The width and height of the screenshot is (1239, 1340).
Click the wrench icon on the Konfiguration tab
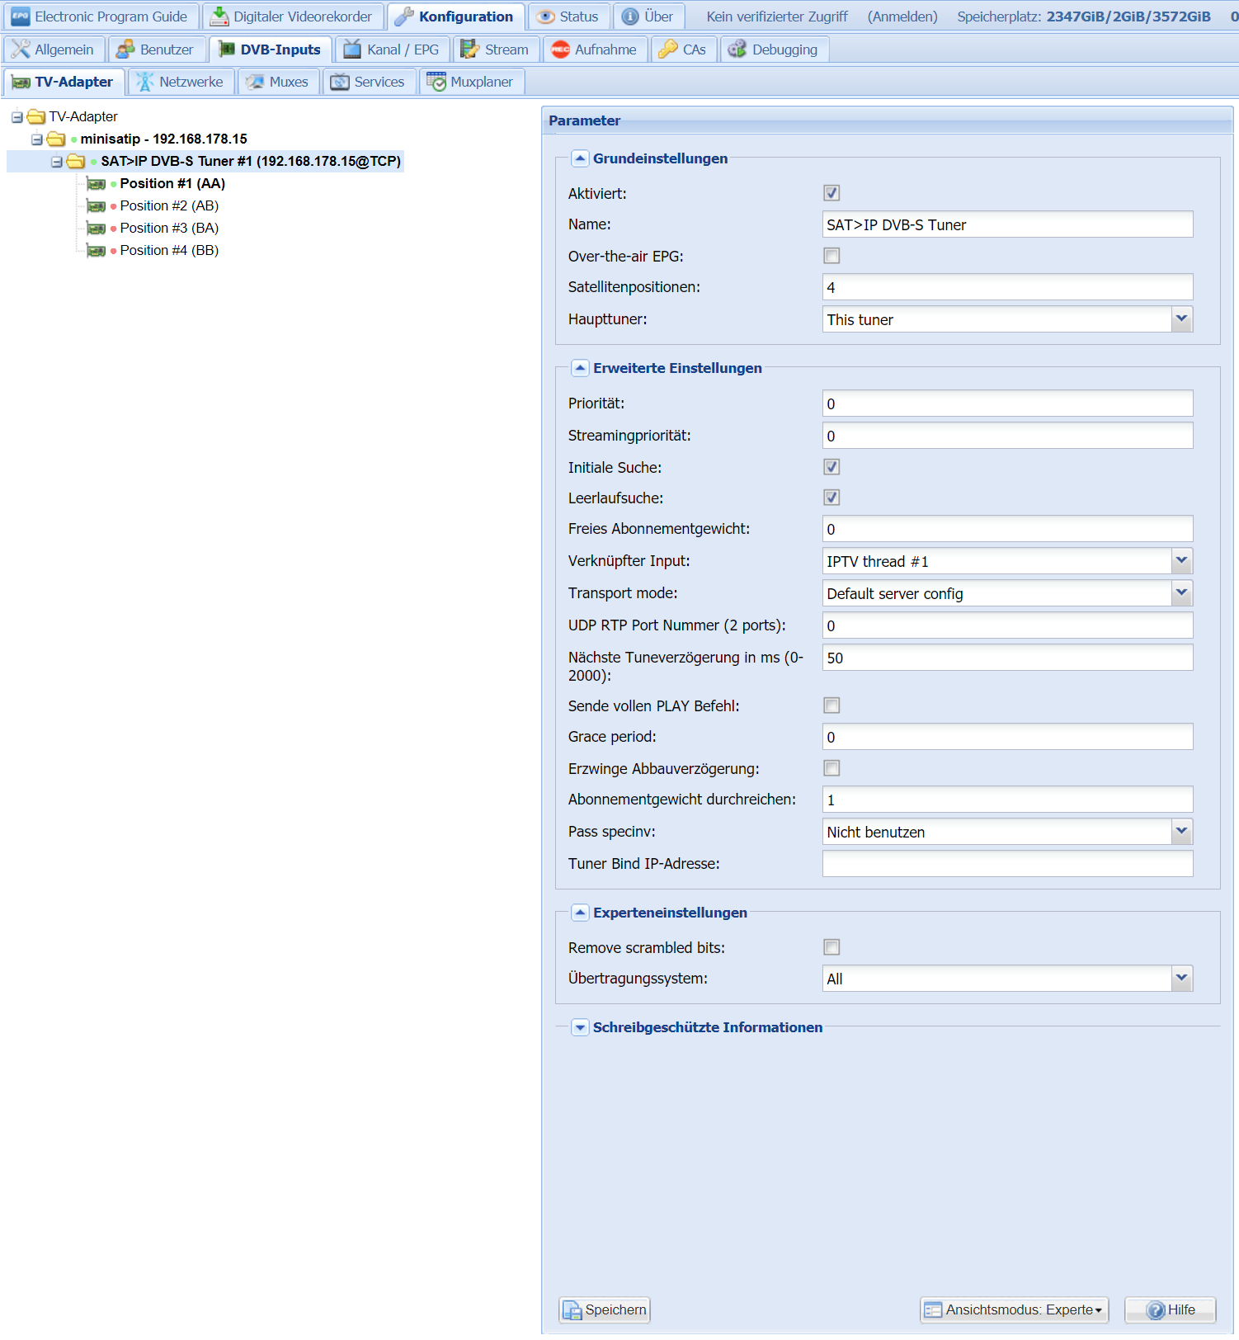pyautogui.click(x=404, y=17)
